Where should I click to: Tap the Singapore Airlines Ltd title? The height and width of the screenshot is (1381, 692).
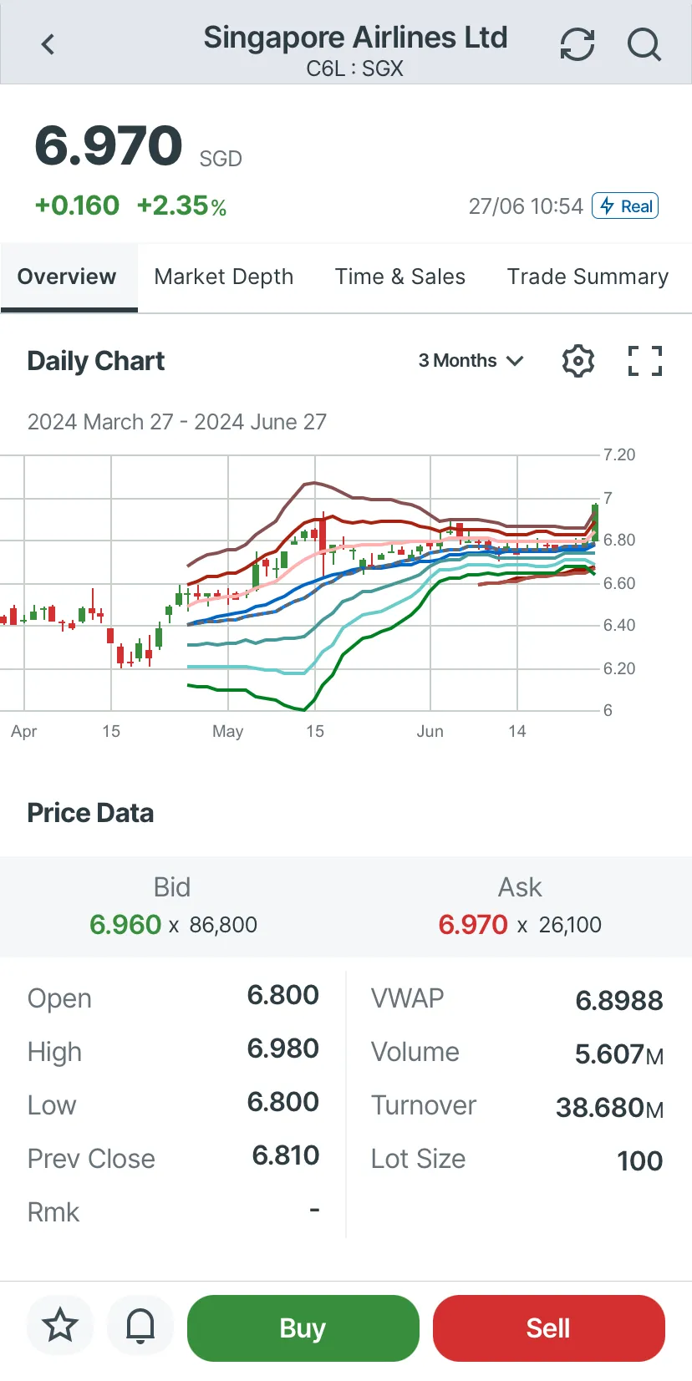pos(356,38)
